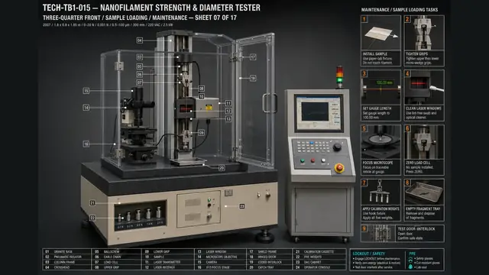This screenshot has height=275, width=489.
Task: Click the green indicator on the DAQ cabinet
Action: (209, 200)
